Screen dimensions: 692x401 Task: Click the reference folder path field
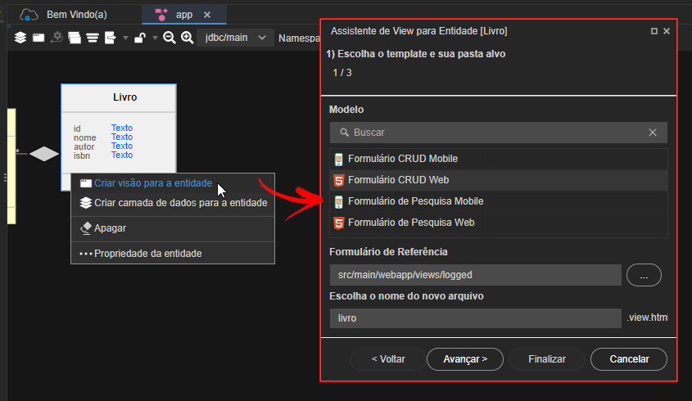(x=475, y=275)
